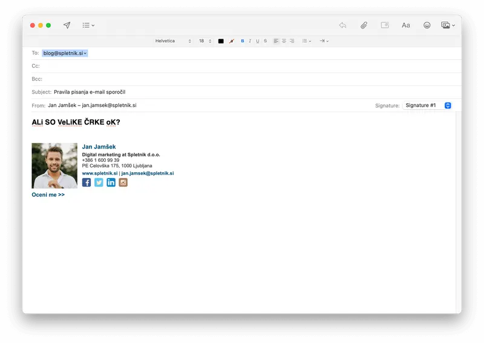The width and height of the screenshot is (484, 343).
Task: Open the photo browser dropdown
Action: coord(448,25)
